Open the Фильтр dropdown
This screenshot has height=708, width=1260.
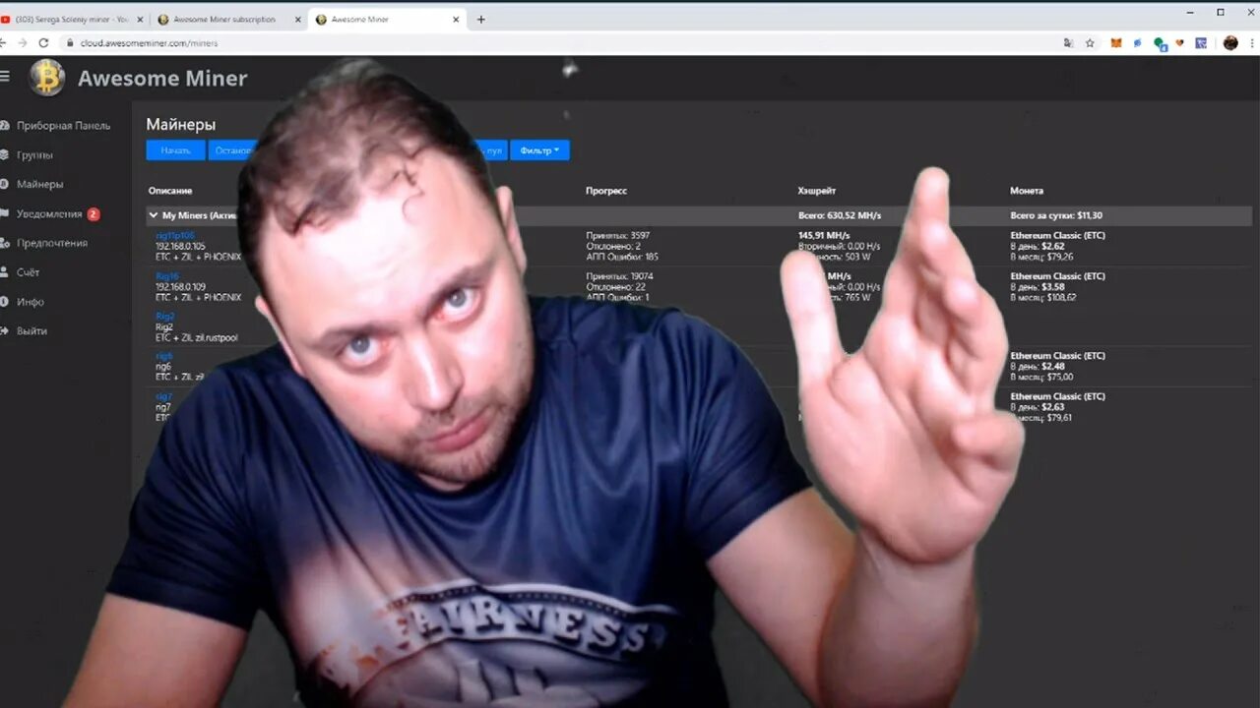(x=539, y=150)
